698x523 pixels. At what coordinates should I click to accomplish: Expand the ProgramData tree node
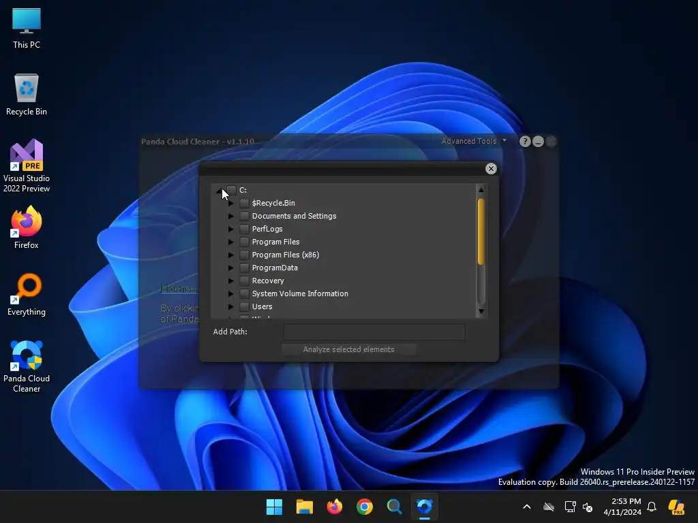[230, 268]
